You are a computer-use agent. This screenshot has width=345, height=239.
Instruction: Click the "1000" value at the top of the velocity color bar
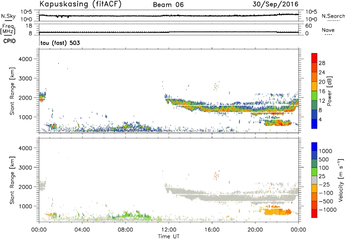click(325, 151)
